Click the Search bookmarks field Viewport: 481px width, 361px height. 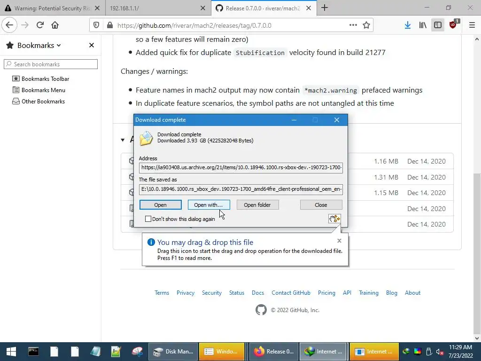51,64
